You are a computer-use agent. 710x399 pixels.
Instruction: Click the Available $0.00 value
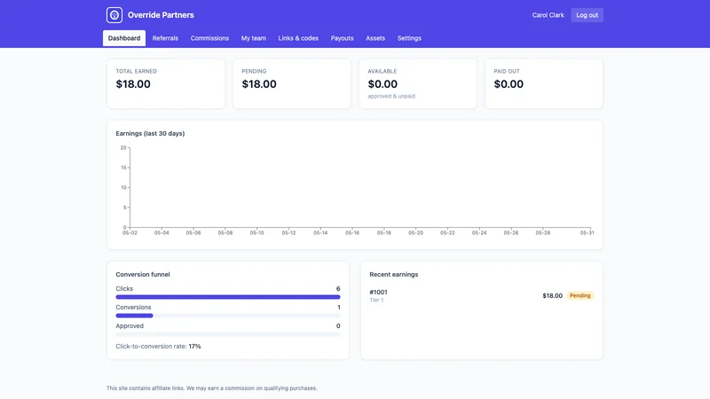383,84
